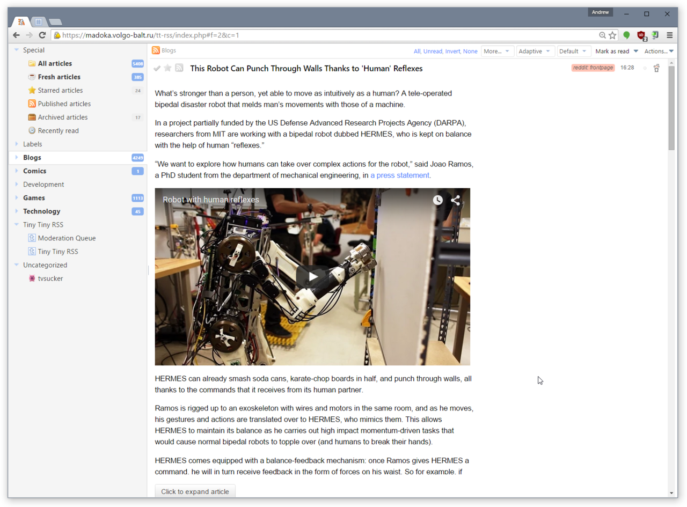
Task: Collapse the Special category
Action: tap(17, 50)
